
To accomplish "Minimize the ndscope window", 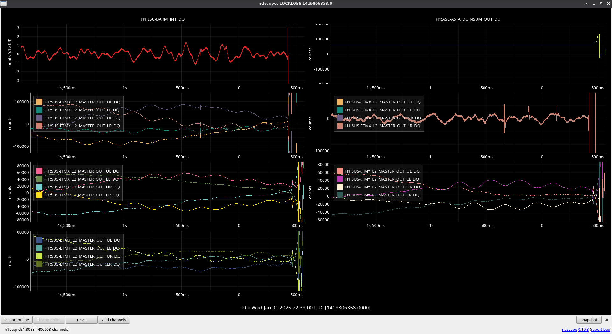I will click(x=594, y=4).
